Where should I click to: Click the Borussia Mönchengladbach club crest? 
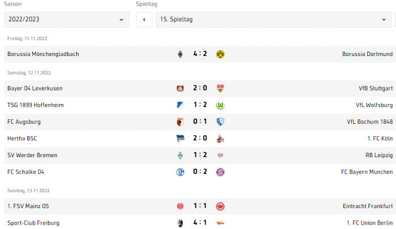180,54
